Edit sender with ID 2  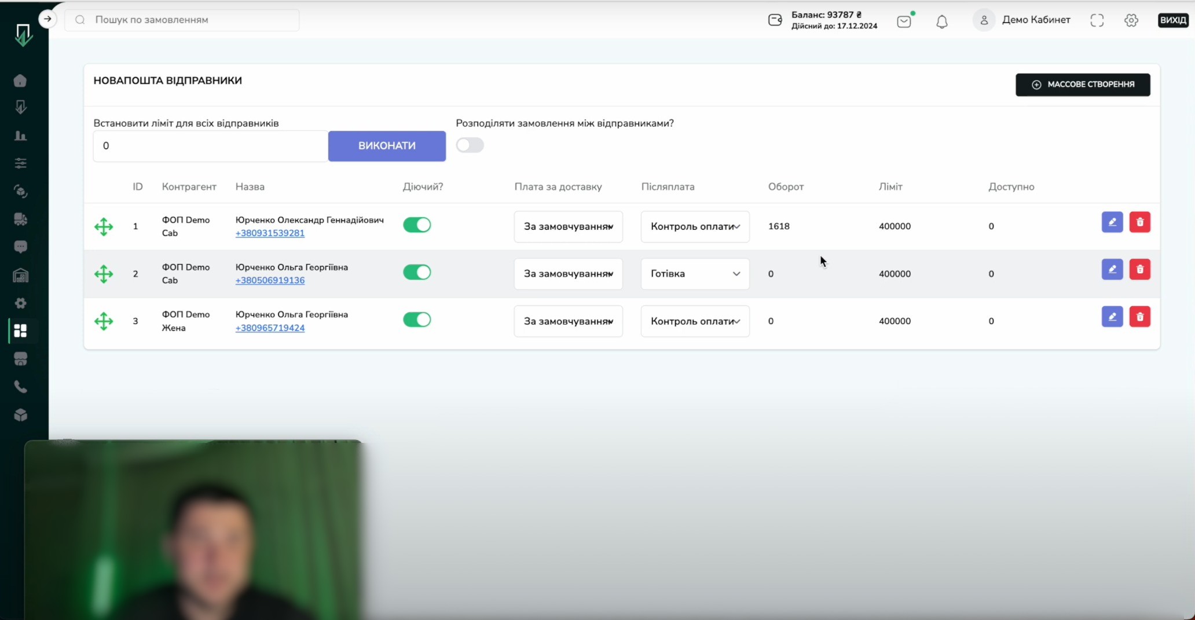pyautogui.click(x=1112, y=270)
